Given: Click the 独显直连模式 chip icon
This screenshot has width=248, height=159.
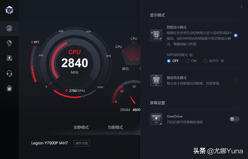Looking at the screenshot, I should pos(156,80).
